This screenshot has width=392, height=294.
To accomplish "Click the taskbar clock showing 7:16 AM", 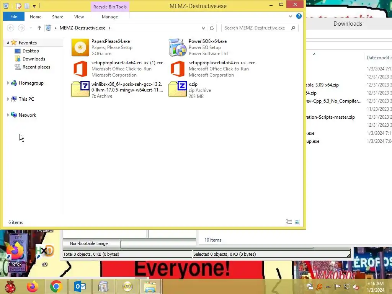I will (375, 287).
